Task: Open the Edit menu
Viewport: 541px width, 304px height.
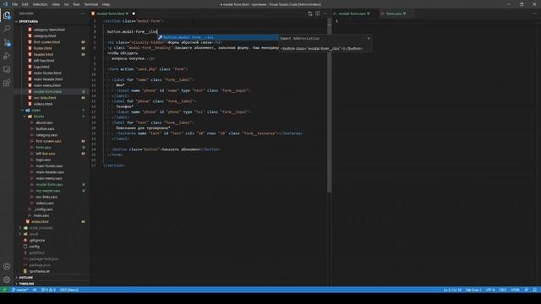Action: pyautogui.click(x=25, y=4)
